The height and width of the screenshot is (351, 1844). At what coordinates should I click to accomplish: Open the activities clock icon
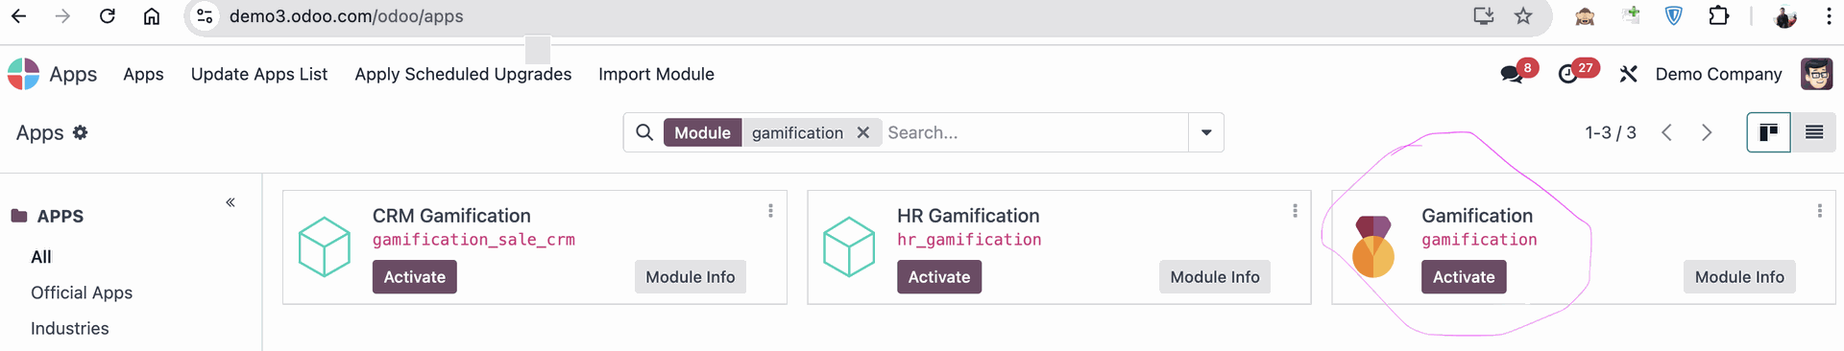click(x=1568, y=75)
